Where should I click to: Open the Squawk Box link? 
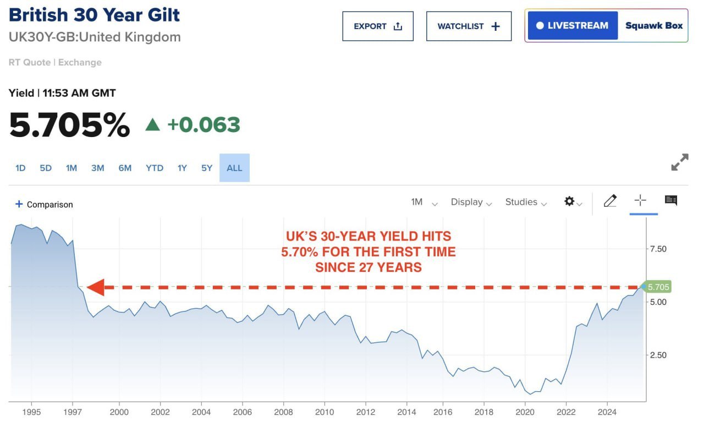click(x=654, y=25)
